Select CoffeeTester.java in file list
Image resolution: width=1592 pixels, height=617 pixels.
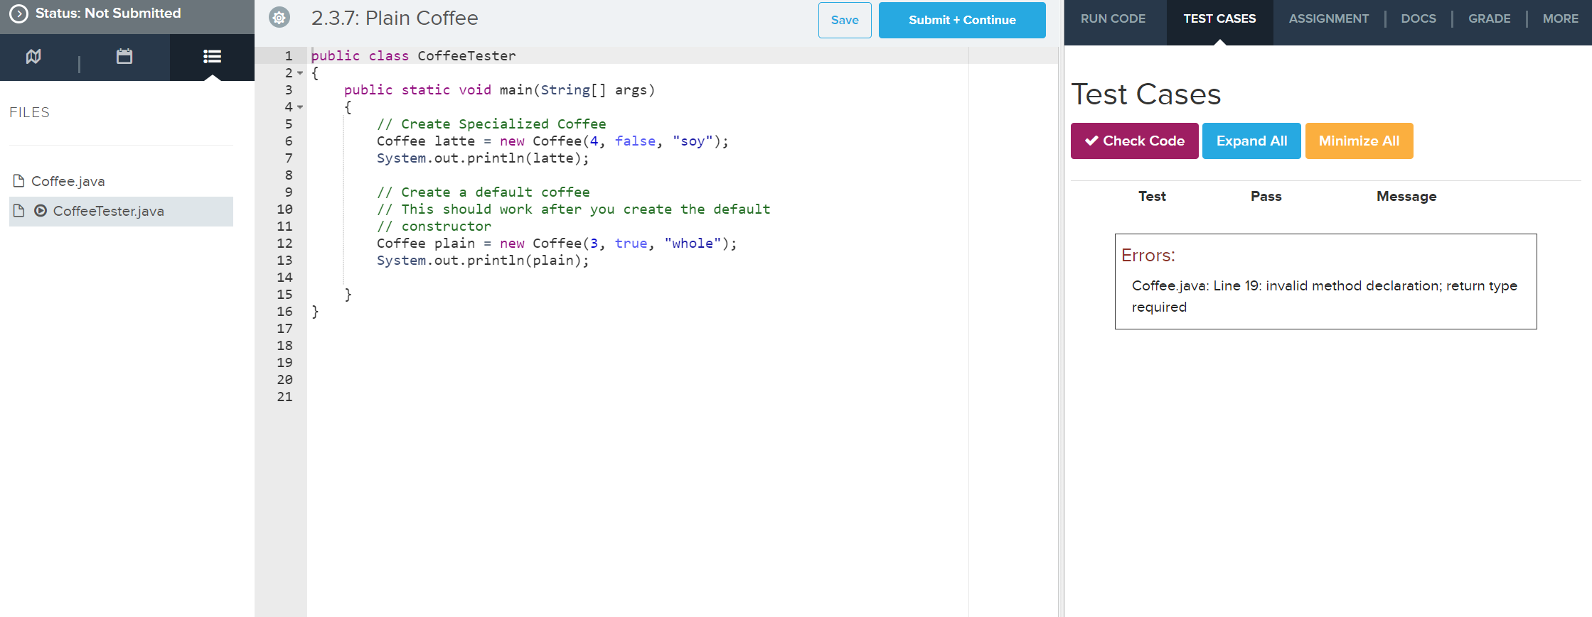tap(121, 211)
